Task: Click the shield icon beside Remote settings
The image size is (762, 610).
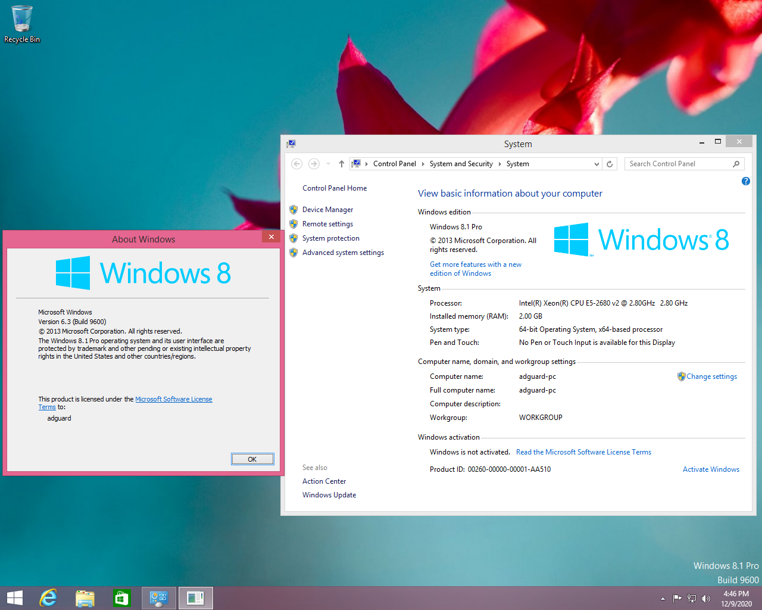Action: coord(293,224)
